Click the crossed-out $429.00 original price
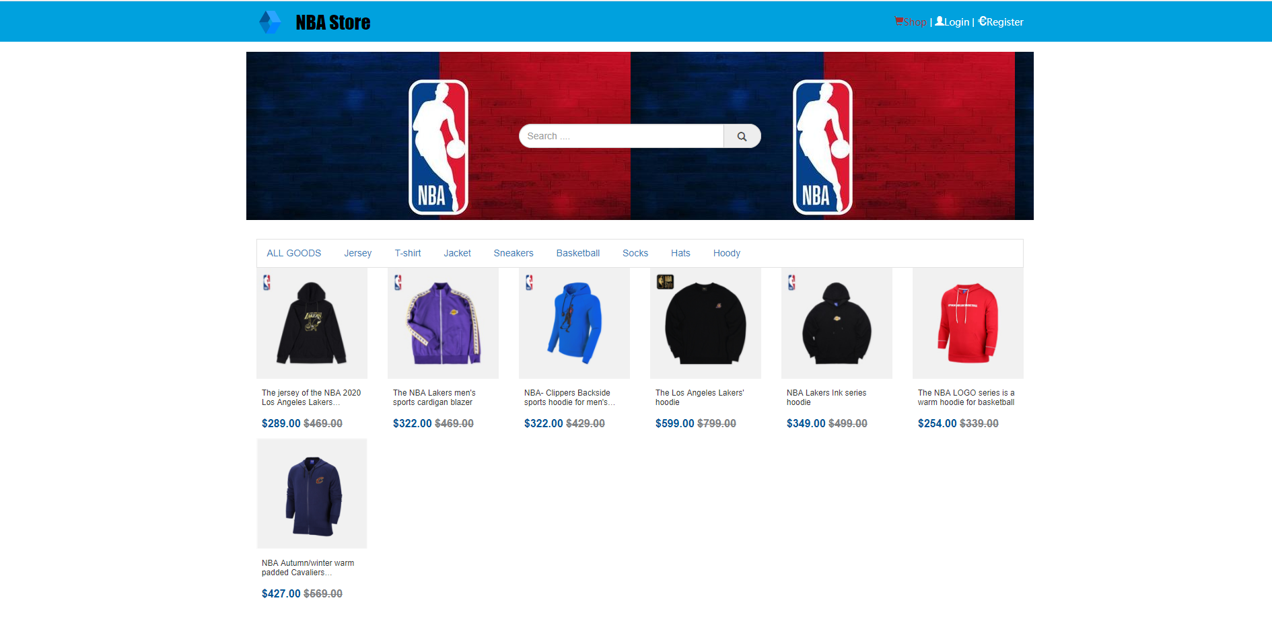 pos(586,423)
